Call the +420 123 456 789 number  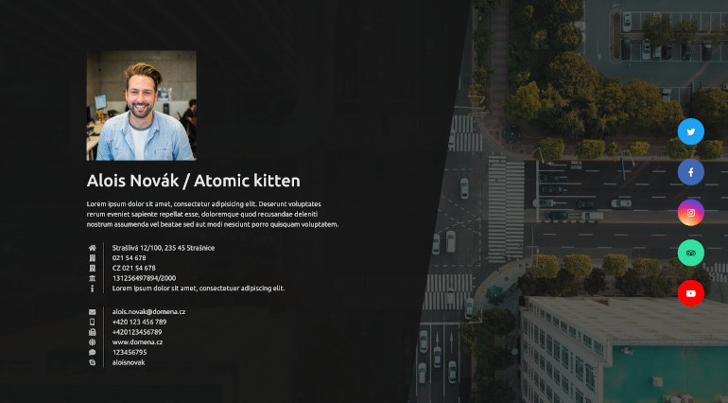pos(139,323)
